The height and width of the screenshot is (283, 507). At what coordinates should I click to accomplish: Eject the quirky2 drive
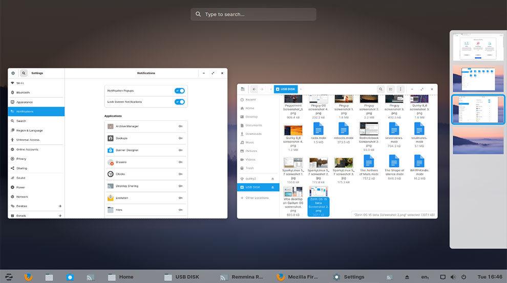pos(272,179)
